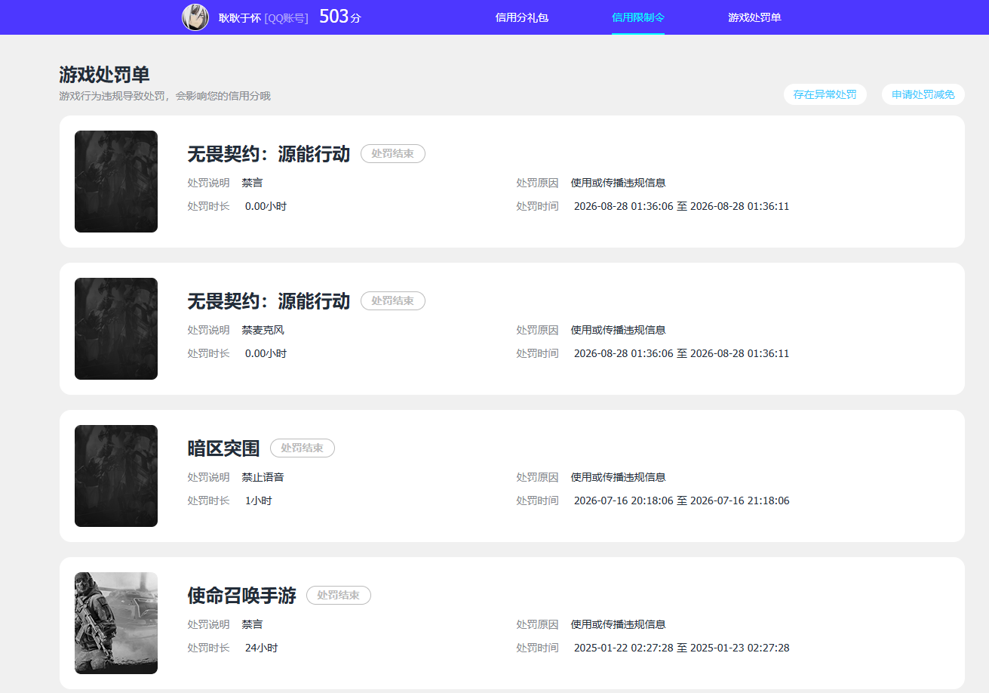This screenshot has height=693, width=989.
Task: Click 处罚结束 badge on 使命召唤手游 card
Action: click(339, 595)
